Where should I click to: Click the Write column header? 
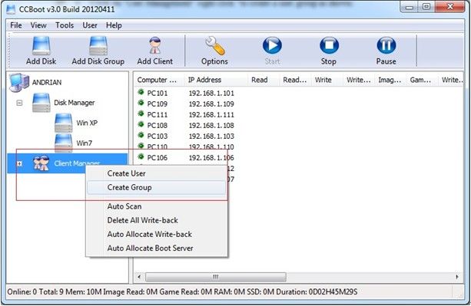click(327, 80)
